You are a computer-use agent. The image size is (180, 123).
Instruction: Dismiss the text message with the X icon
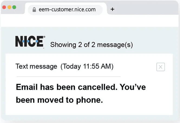pos(161,67)
